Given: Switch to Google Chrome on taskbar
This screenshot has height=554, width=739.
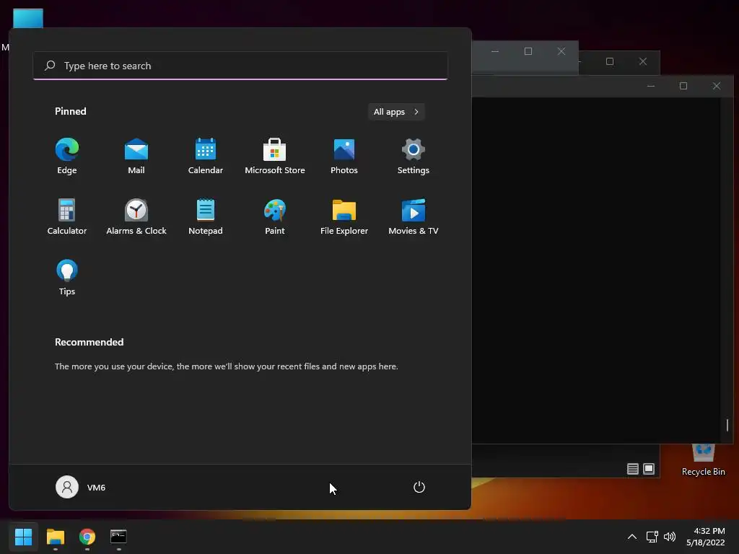Looking at the screenshot, I should coord(87,537).
